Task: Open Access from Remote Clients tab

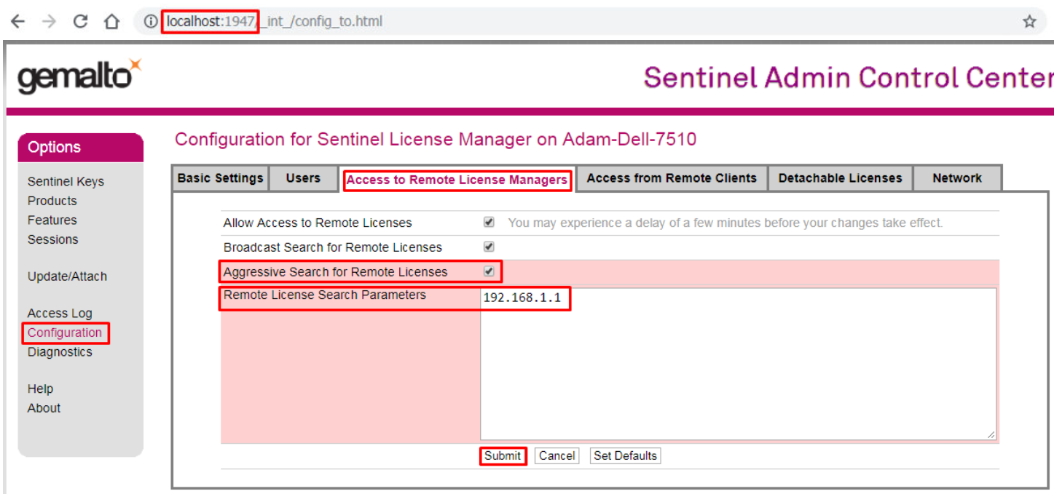Action: click(x=671, y=178)
